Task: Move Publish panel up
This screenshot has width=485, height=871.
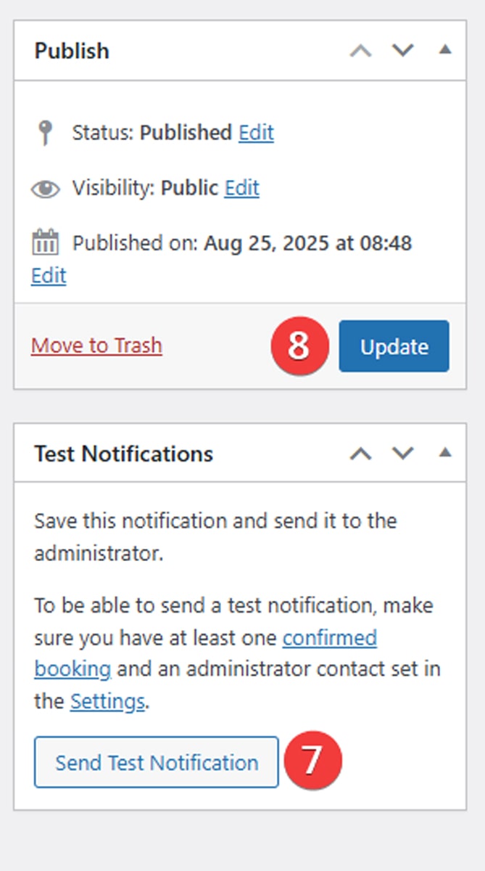Action: [360, 51]
